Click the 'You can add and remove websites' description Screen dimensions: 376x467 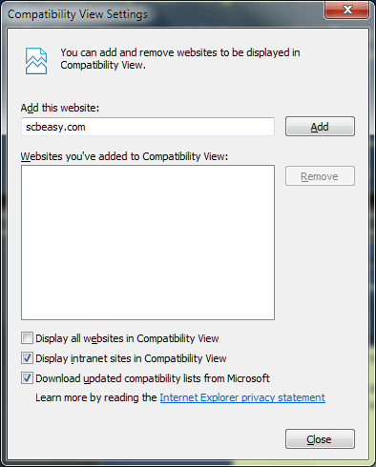click(x=180, y=58)
